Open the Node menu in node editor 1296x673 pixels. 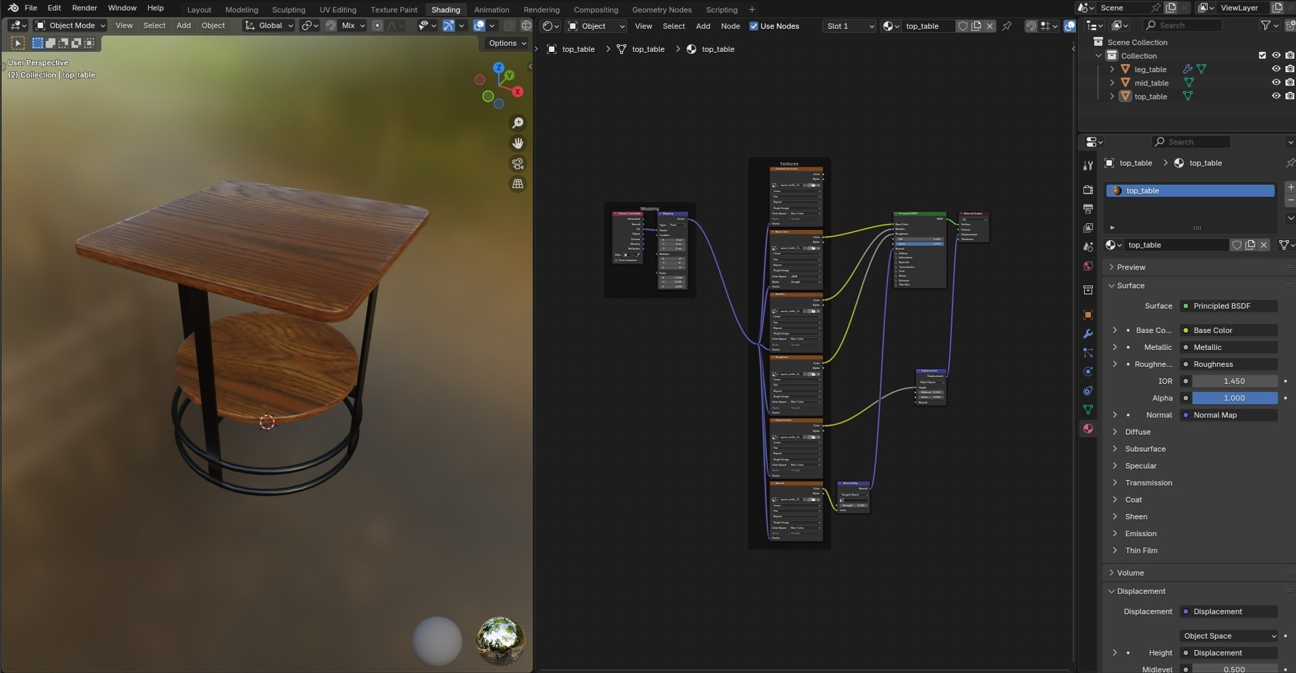coord(730,26)
